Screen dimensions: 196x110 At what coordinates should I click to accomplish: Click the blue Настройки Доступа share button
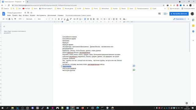(179, 14)
